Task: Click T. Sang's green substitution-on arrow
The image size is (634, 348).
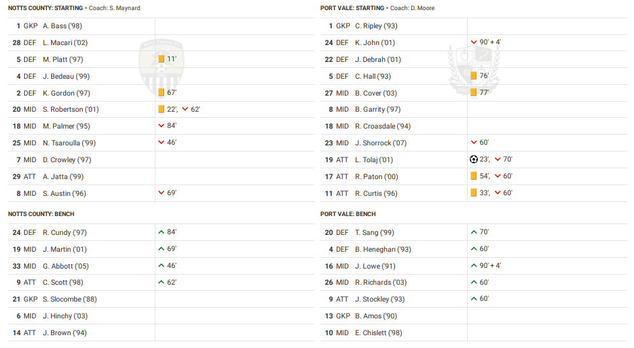Action: pyautogui.click(x=474, y=232)
